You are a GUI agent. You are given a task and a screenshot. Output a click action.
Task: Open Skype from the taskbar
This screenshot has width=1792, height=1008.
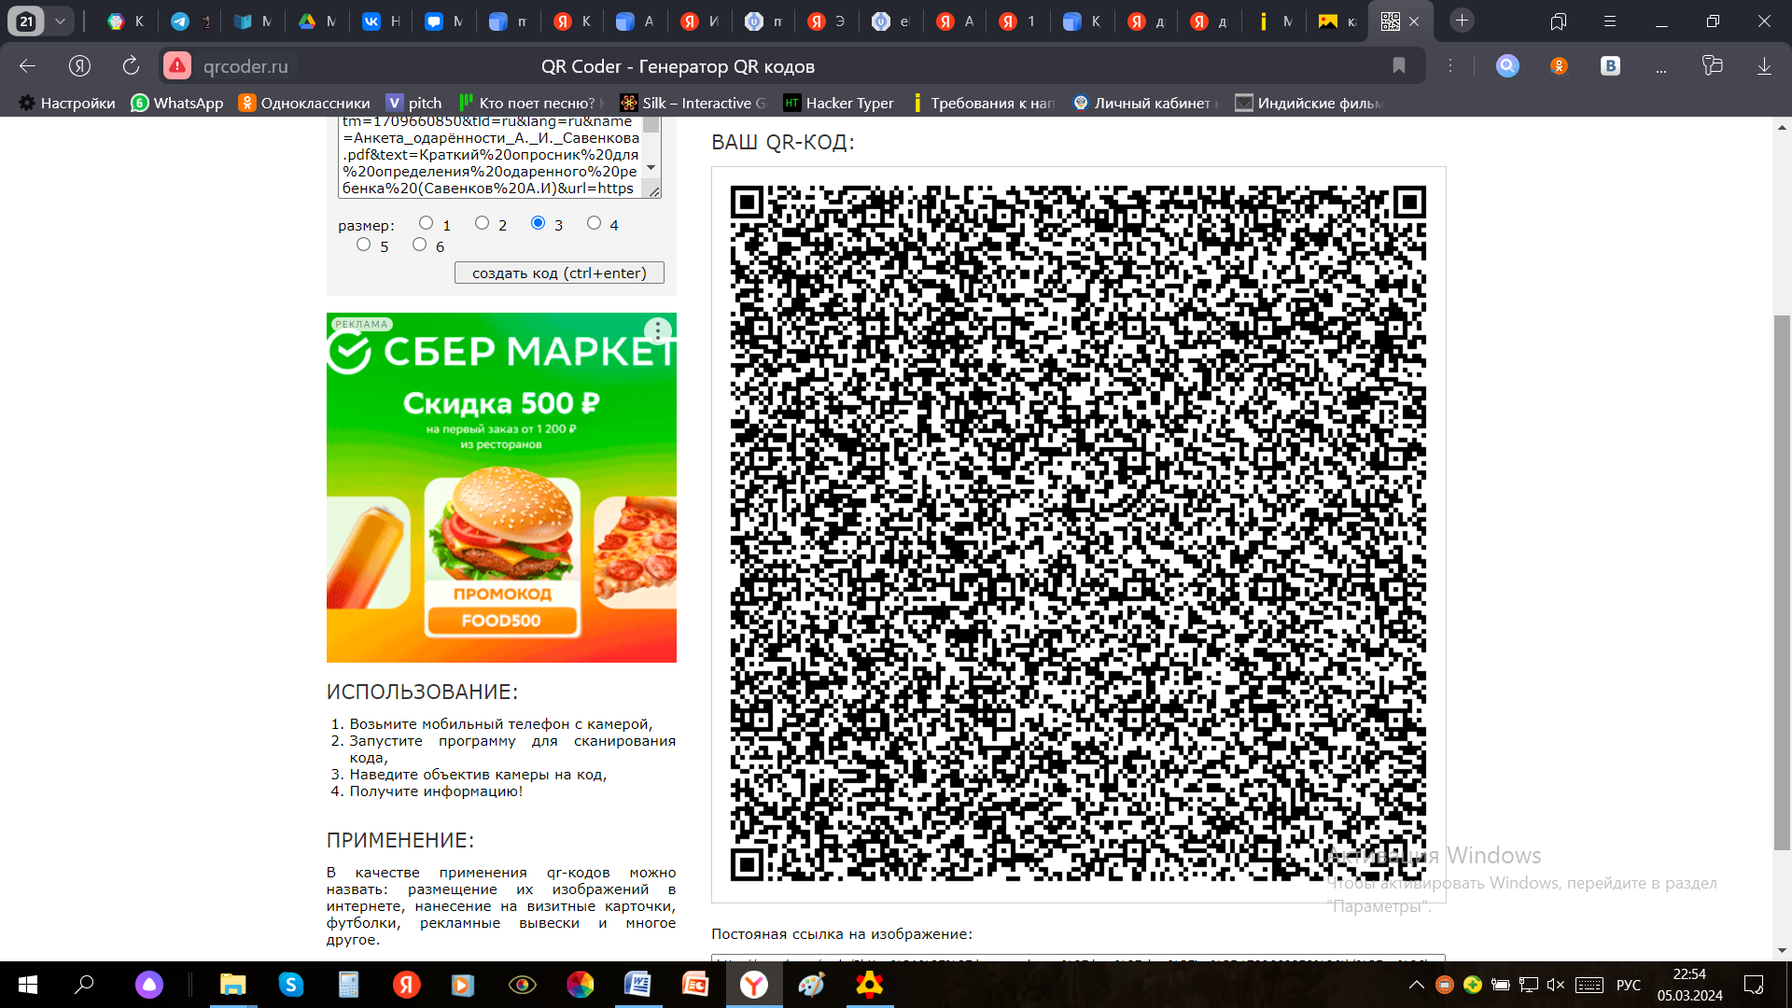coord(291,985)
